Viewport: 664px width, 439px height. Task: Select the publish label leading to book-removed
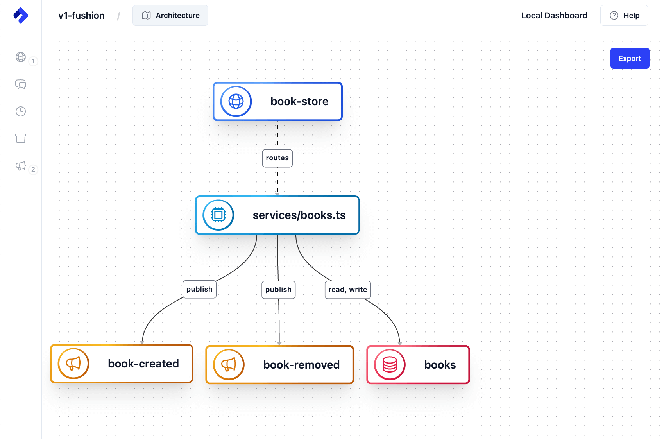point(278,290)
